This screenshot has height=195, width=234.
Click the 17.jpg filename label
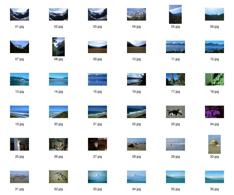tap(175, 92)
